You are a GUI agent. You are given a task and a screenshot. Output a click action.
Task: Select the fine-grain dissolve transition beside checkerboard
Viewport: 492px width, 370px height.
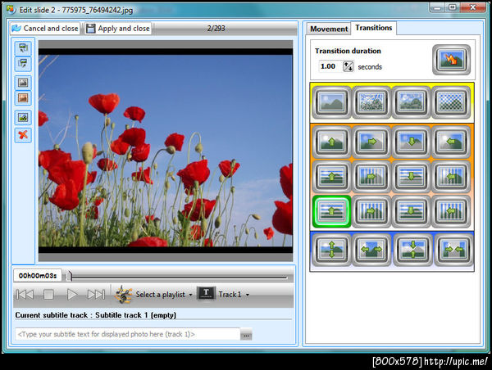pyautogui.click(x=411, y=102)
